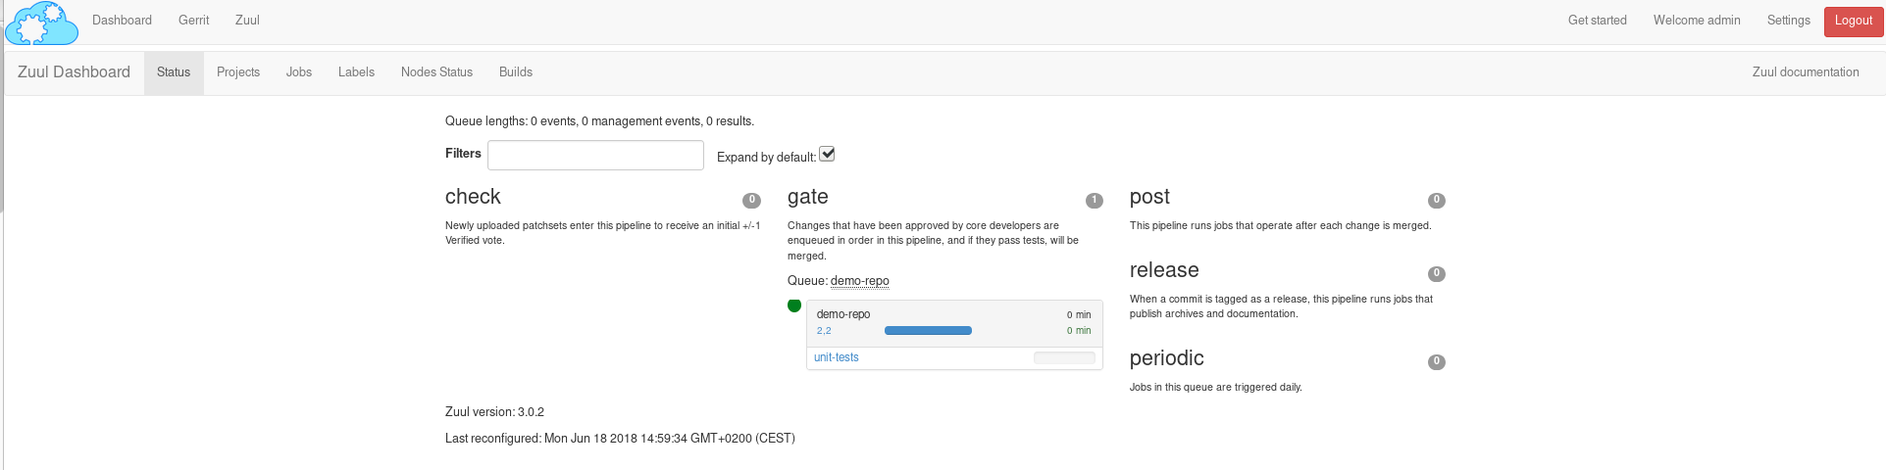Open Gerrit from the top navigation
The image size is (1886, 470).
pos(193,21)
